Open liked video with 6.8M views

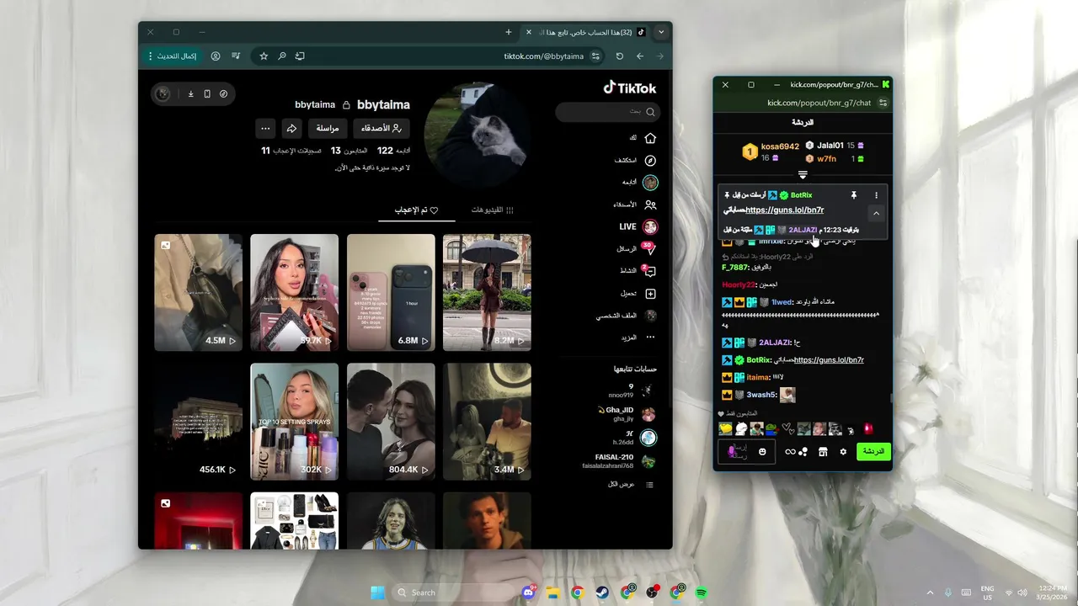tap(391, 292)
